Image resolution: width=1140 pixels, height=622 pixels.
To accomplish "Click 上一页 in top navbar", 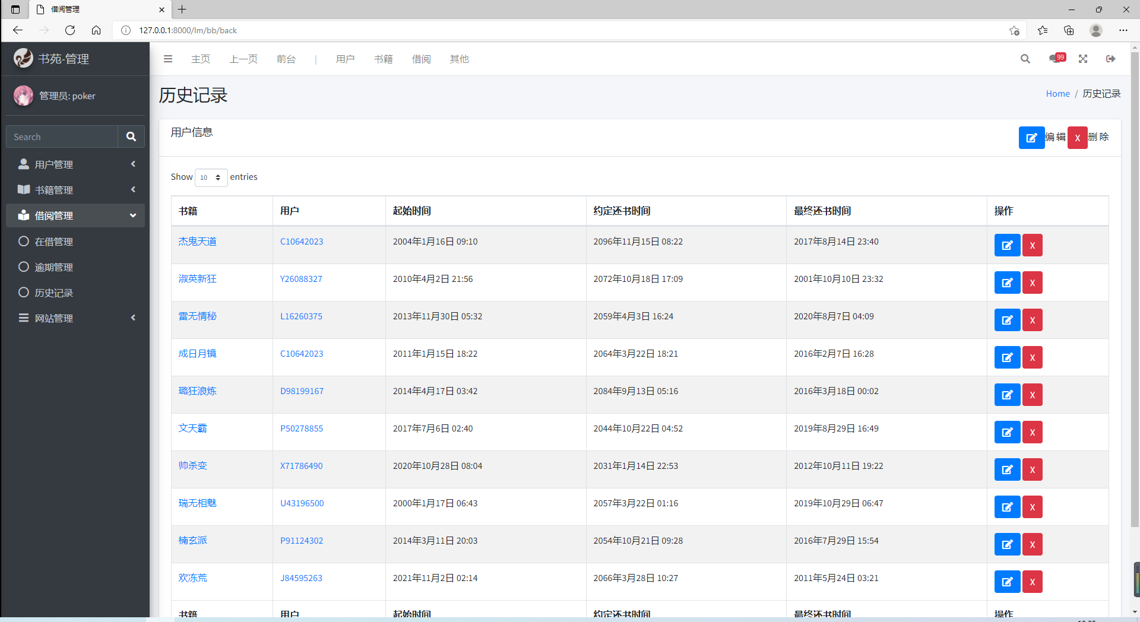I will coord(243,59).
